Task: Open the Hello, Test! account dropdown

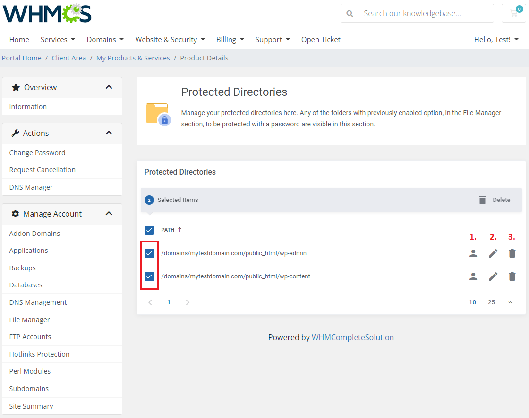Action: pos(496,40)
